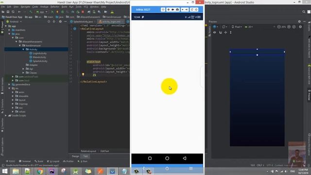The image size is (311, 175).
Task: Select the layout folder
Action: [x=20, y=100]
